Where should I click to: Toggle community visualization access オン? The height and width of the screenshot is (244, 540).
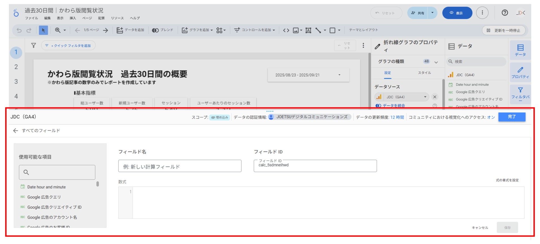click(491, 117)
